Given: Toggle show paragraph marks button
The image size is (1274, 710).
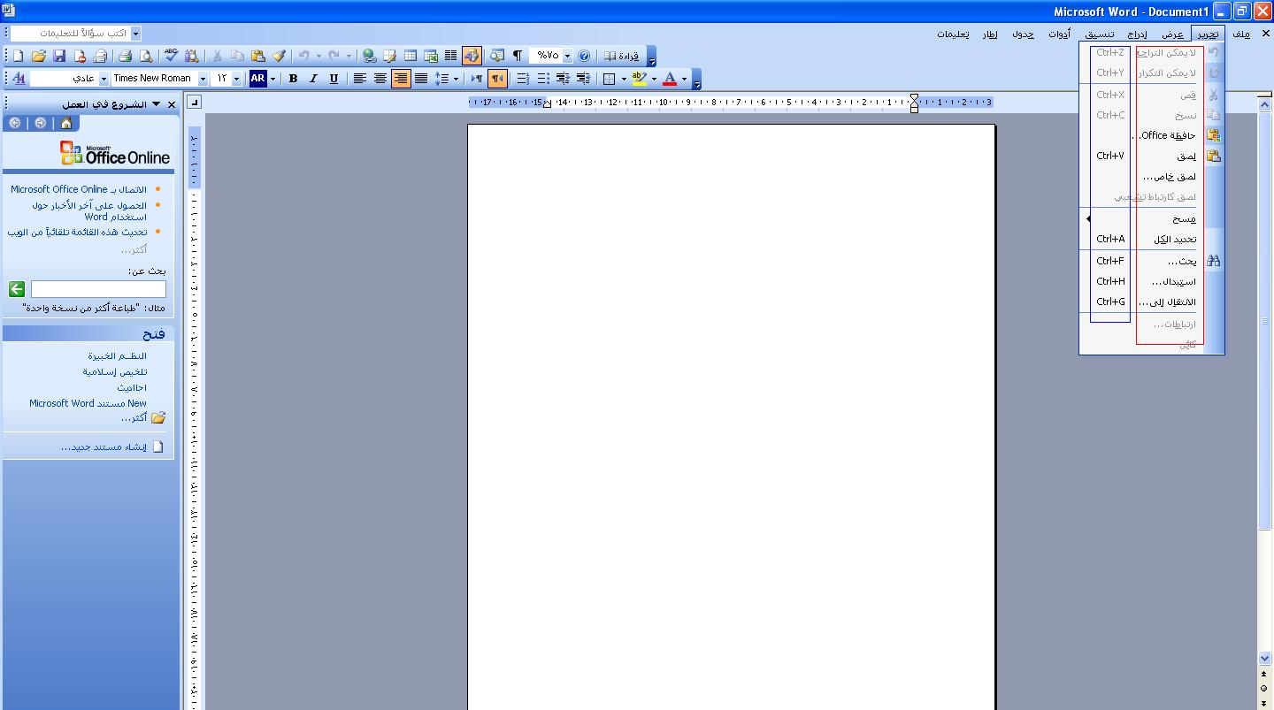Looking at the screenshot, I should tap(518, 56).
